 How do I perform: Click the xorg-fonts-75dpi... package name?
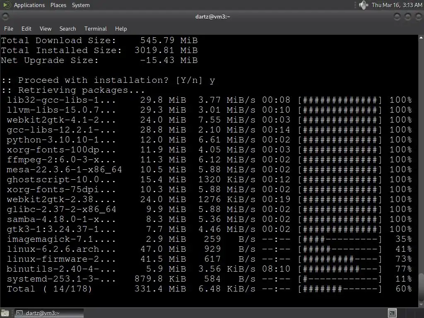(61, 190)
